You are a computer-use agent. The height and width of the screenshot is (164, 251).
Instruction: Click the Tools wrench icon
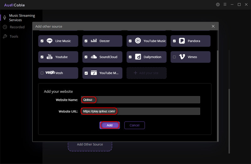[x=5, y=36]
